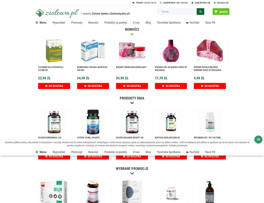Viewport: 264px width, 203px height.
Task: Click the Zaloguj się lock link
Action: pos(221,3)
